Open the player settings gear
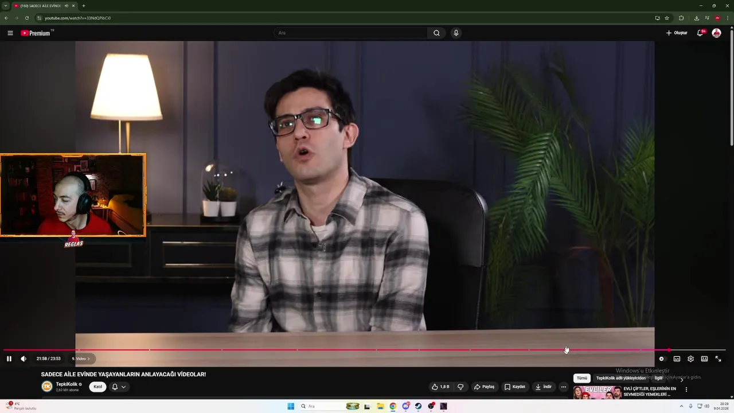 click(x=690, y=359)
